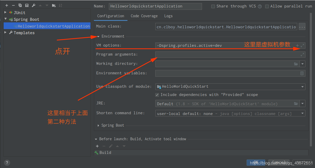Create a new folder for configurations
This screenshot has width=315, height=168.
click(x=54, y=5)
